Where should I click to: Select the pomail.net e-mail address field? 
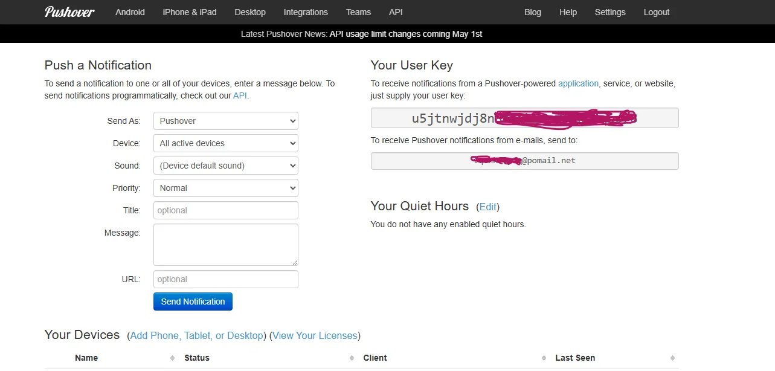click(x=525, y=161)
